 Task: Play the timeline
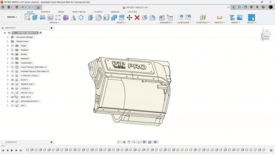(12, 150)
